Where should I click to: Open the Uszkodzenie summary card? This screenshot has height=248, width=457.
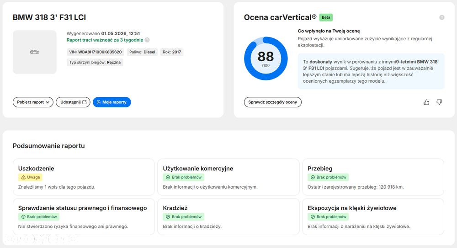[84, 177]
